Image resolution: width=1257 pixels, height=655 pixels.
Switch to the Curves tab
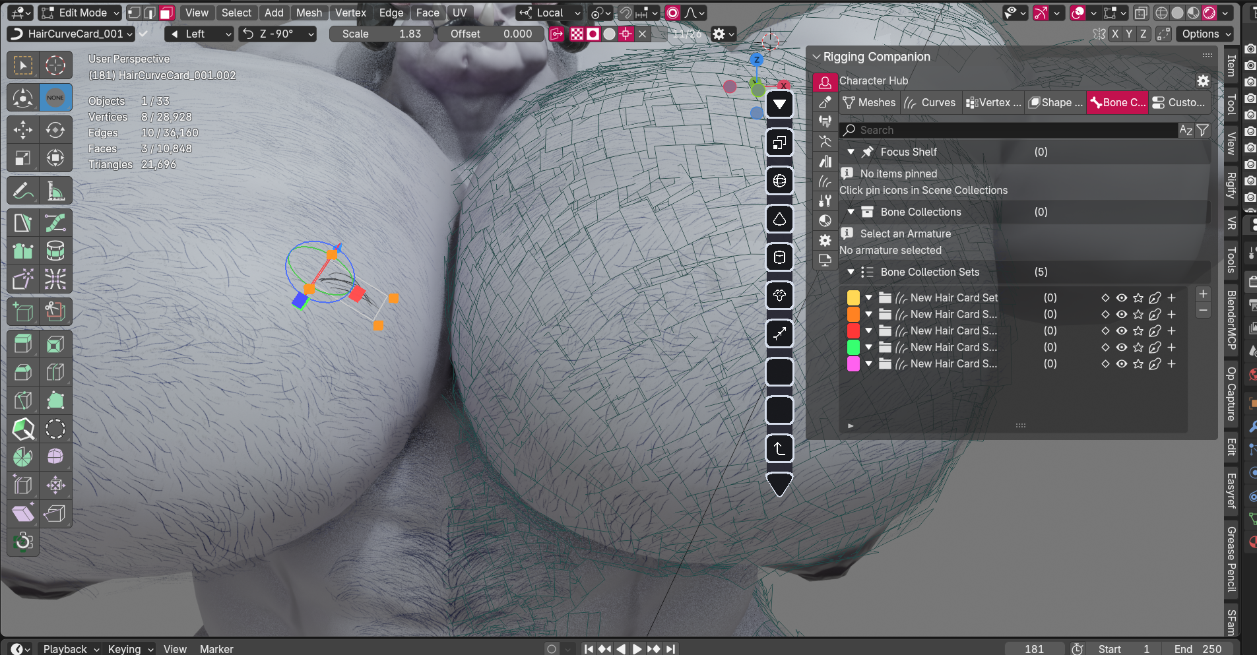click(930, 102)
